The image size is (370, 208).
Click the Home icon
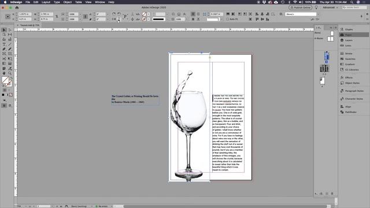[17, 8]
